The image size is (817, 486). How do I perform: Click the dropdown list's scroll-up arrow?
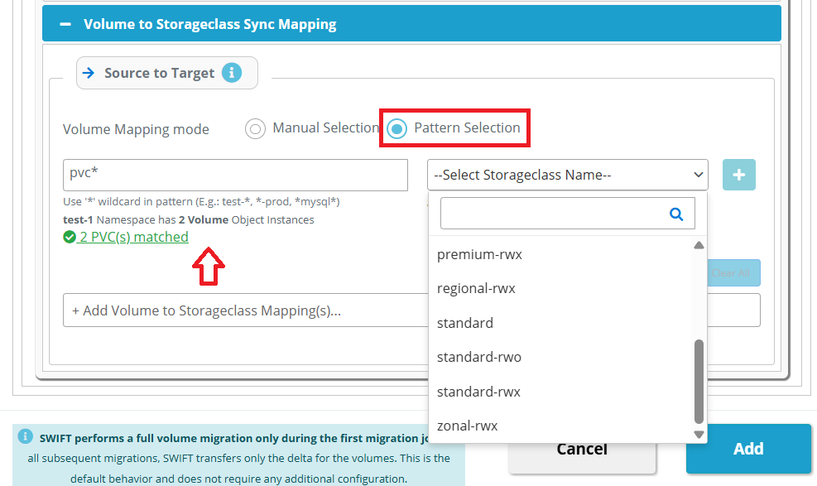[699, 245]
